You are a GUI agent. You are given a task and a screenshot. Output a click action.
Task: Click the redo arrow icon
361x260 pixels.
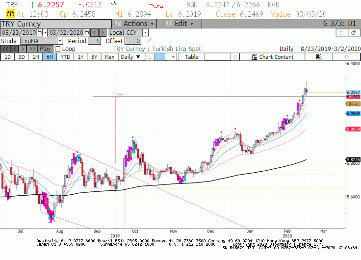(x=354, y=33)
